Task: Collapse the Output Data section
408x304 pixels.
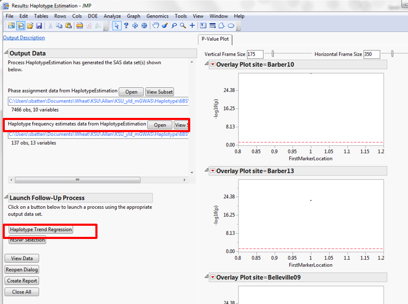Action: (6, 52)
